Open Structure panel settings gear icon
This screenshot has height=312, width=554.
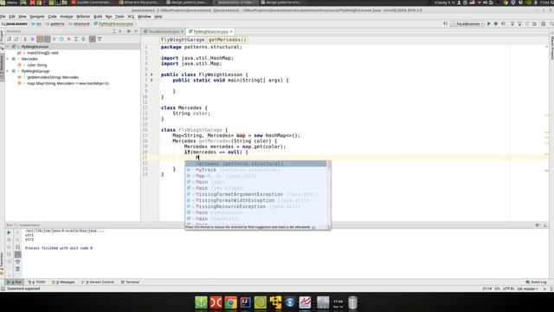tap(128, 31)
